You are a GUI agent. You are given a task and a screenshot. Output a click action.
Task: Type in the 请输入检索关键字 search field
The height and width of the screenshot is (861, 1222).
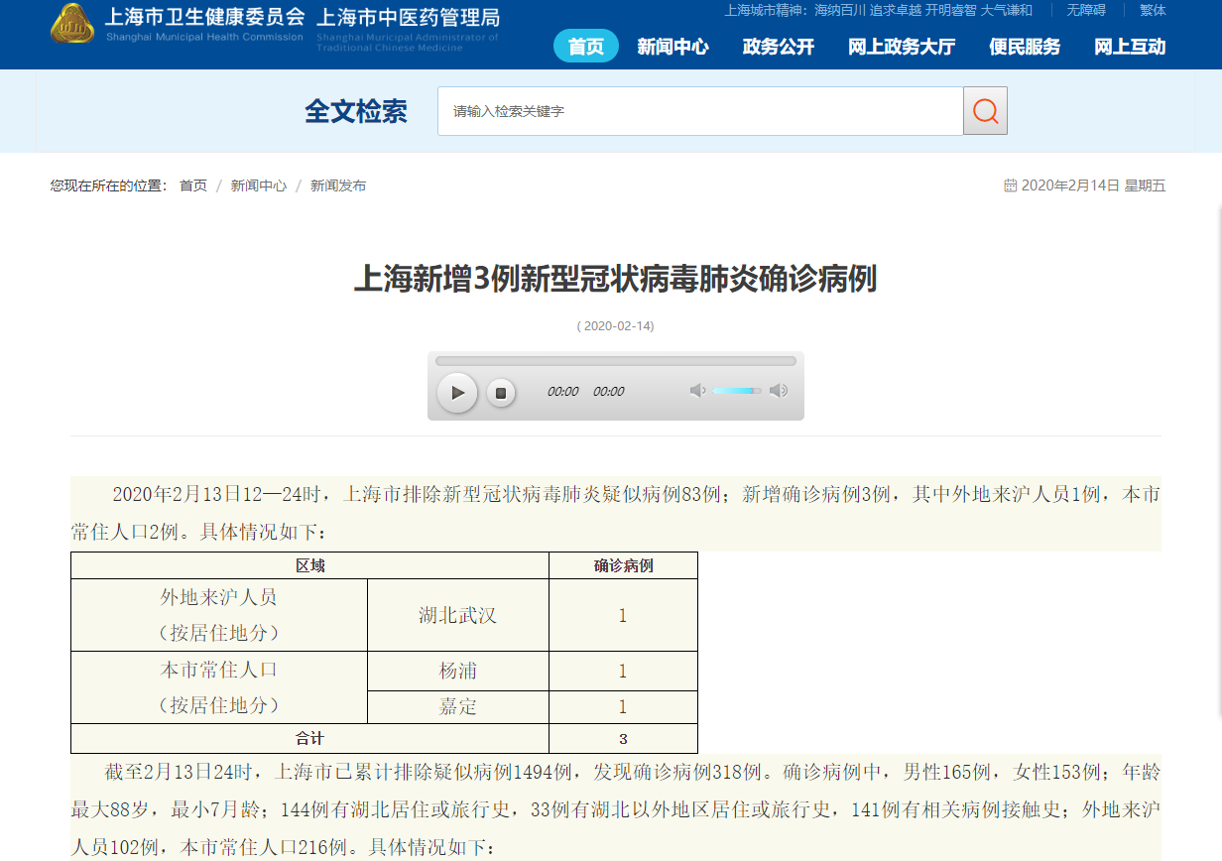(699, 111)
